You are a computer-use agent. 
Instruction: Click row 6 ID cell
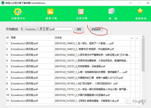click(x=8, y=72)
